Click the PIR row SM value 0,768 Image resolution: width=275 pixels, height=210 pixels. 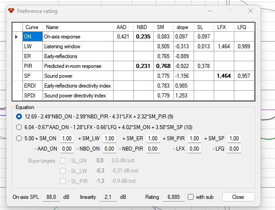point(164,66)
